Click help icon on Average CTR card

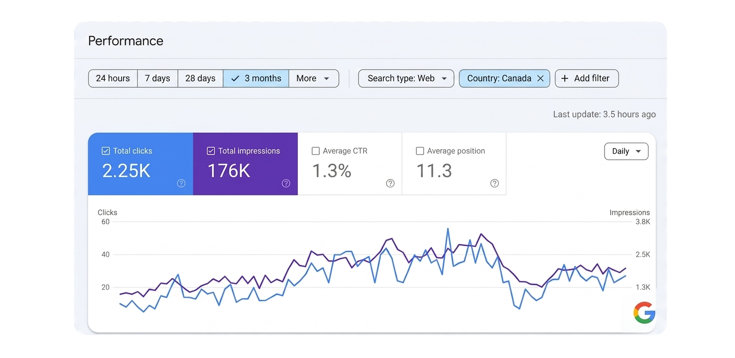(390, 183)
